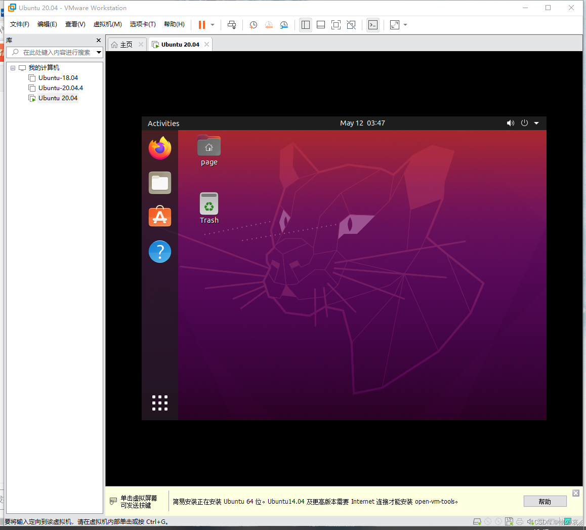
Task: Select the Trash icon on desktop
Action: (209, 208)
